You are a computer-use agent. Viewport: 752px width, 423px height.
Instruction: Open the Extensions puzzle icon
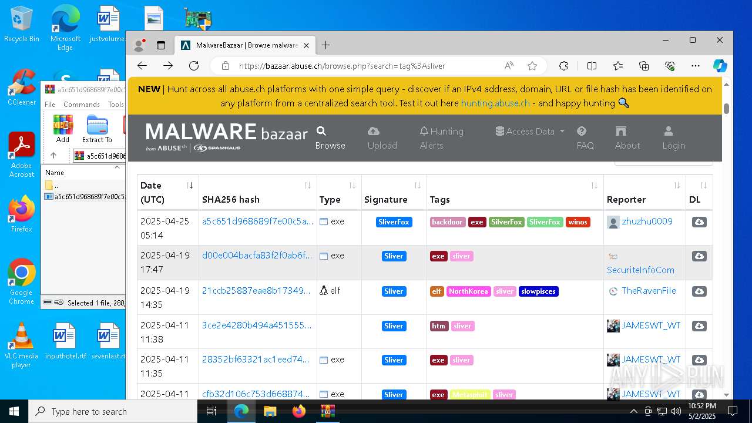coord(563,66)
